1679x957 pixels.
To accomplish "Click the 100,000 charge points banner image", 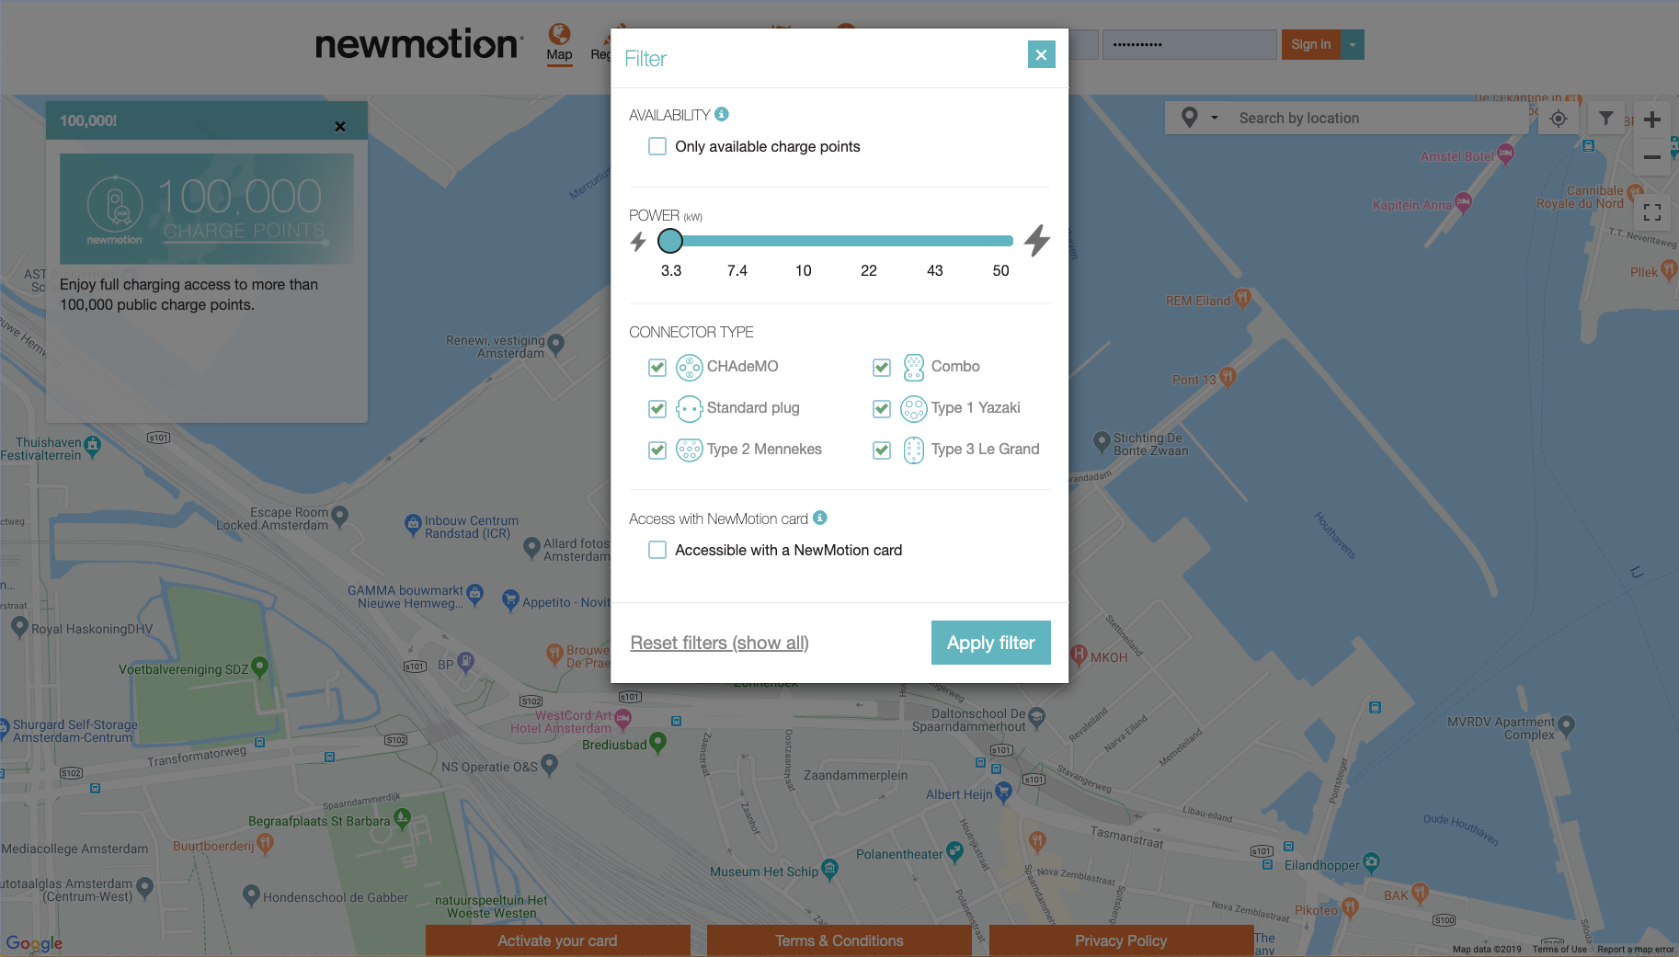I will coord(207,209).
